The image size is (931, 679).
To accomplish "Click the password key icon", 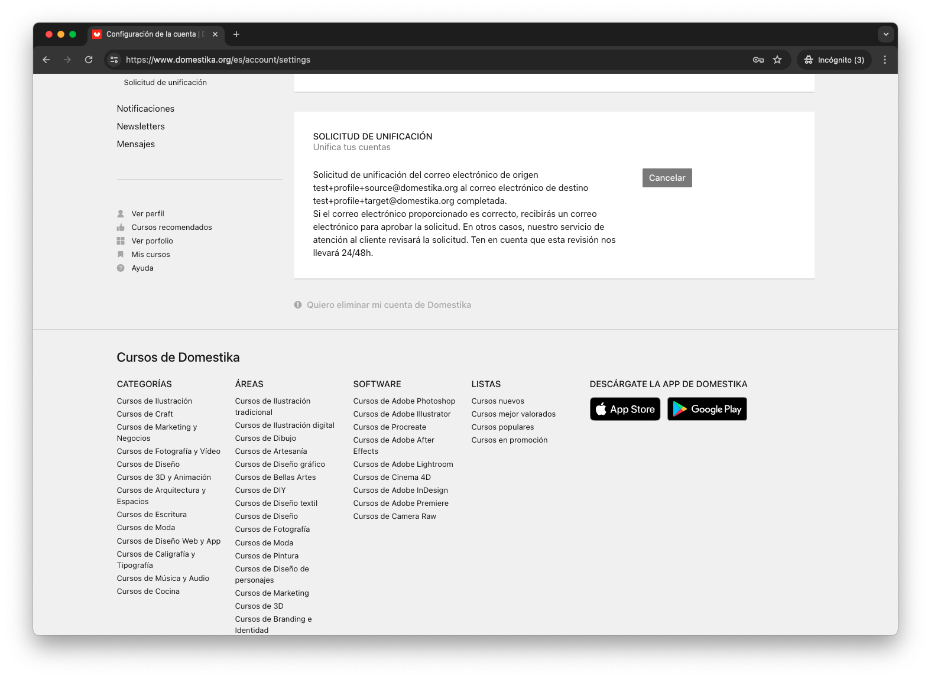I will coord(758,60).
